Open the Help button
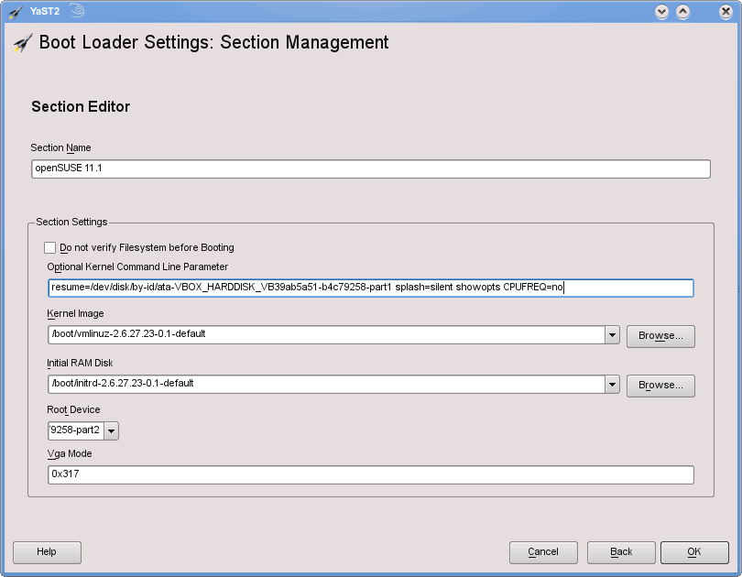The image size is (742, 577). [x=47, y=552]
